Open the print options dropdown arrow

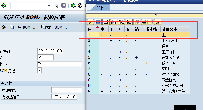pos(149,23)
